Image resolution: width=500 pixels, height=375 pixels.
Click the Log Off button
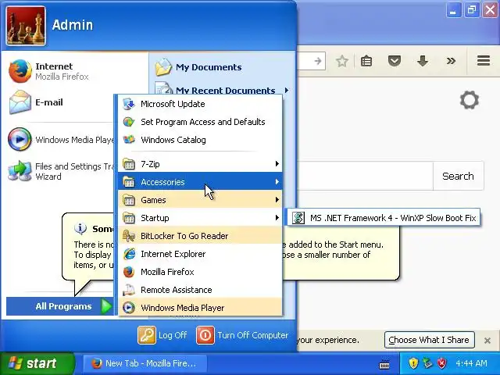[x=162, y=335]
